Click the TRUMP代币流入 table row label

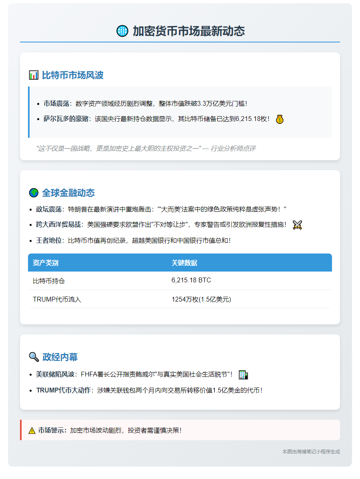pyautogui.click(x=57, y=299)
